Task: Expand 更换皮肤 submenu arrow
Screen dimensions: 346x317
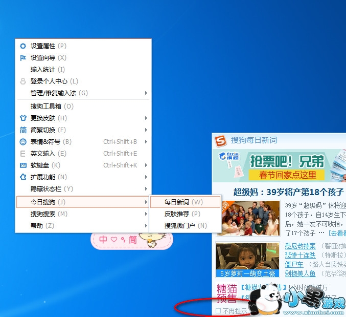Action: (146, 118)
